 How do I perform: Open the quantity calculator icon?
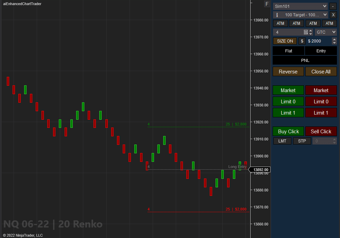point(305,32)
